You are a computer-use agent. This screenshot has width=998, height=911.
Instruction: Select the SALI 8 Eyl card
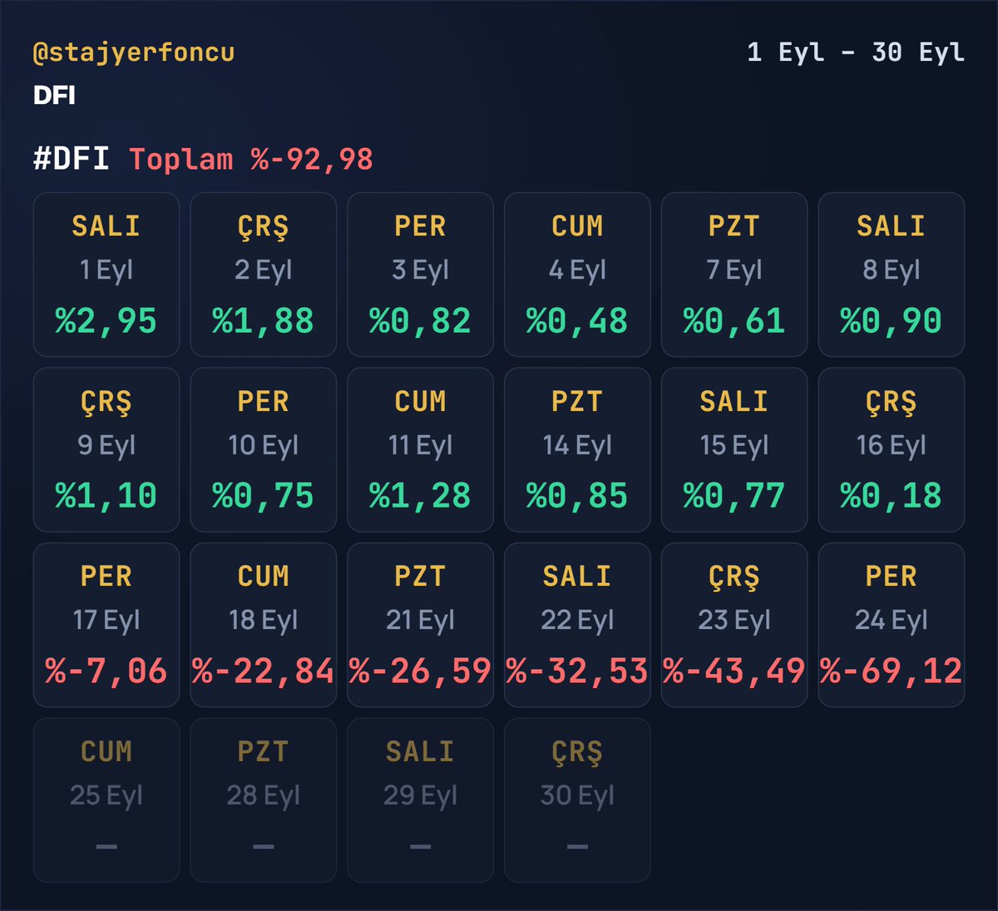(892, 275)
